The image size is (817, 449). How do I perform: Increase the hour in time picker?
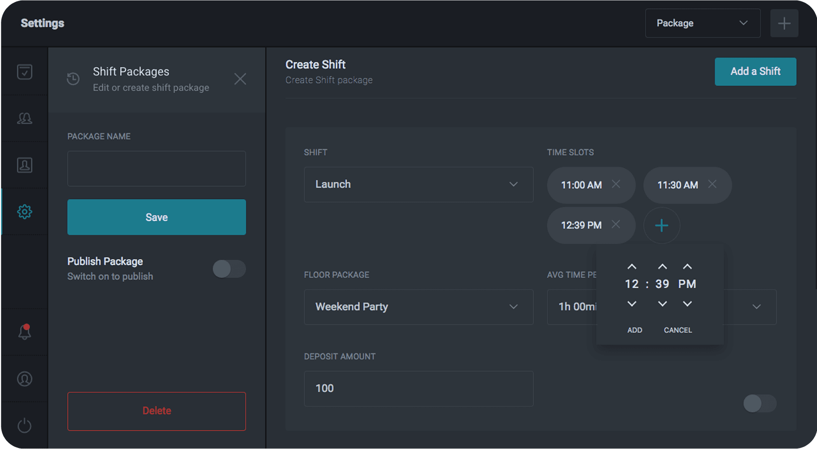(x=632, y=266)
